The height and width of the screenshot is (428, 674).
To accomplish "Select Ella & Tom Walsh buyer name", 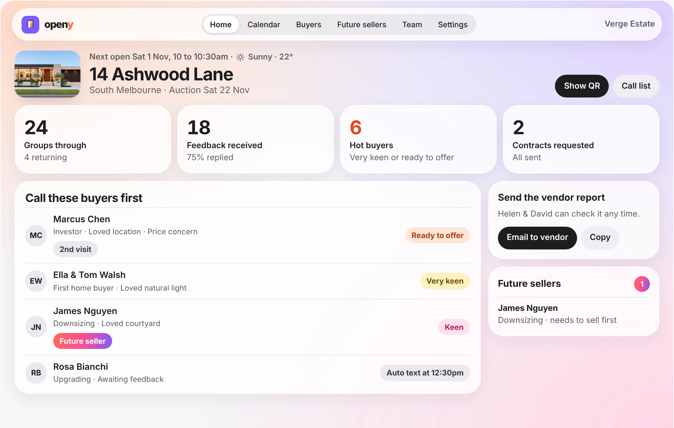I will 89,275.
